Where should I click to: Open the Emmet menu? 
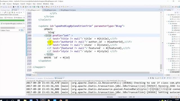point(39,4)
